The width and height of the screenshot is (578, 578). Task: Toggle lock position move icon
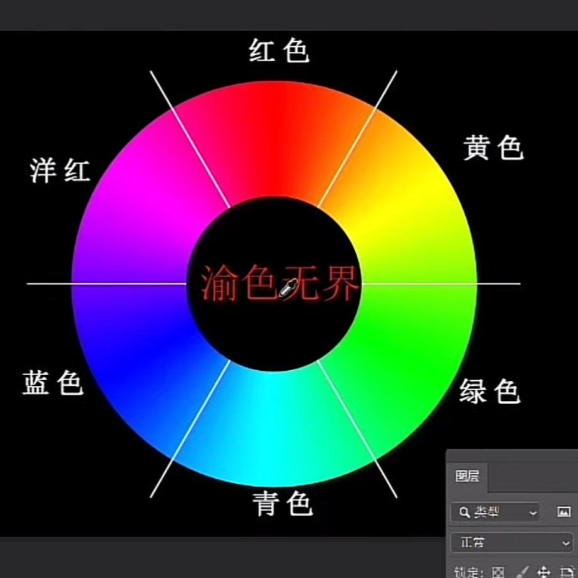click(544, 572)
